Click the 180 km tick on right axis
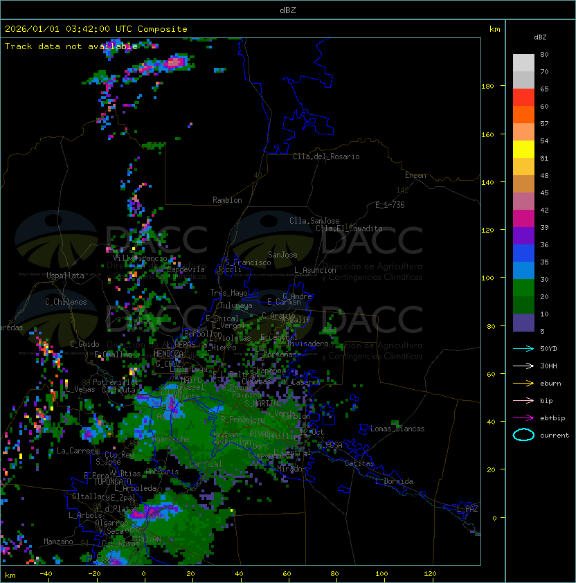Screen dimensions: 576x583 [487, 87]
